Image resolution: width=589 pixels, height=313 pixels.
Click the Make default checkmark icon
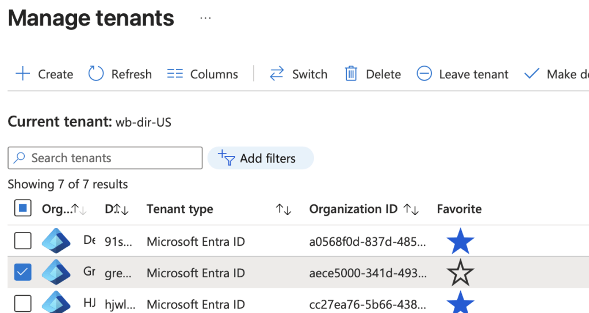tap(532, 74)
